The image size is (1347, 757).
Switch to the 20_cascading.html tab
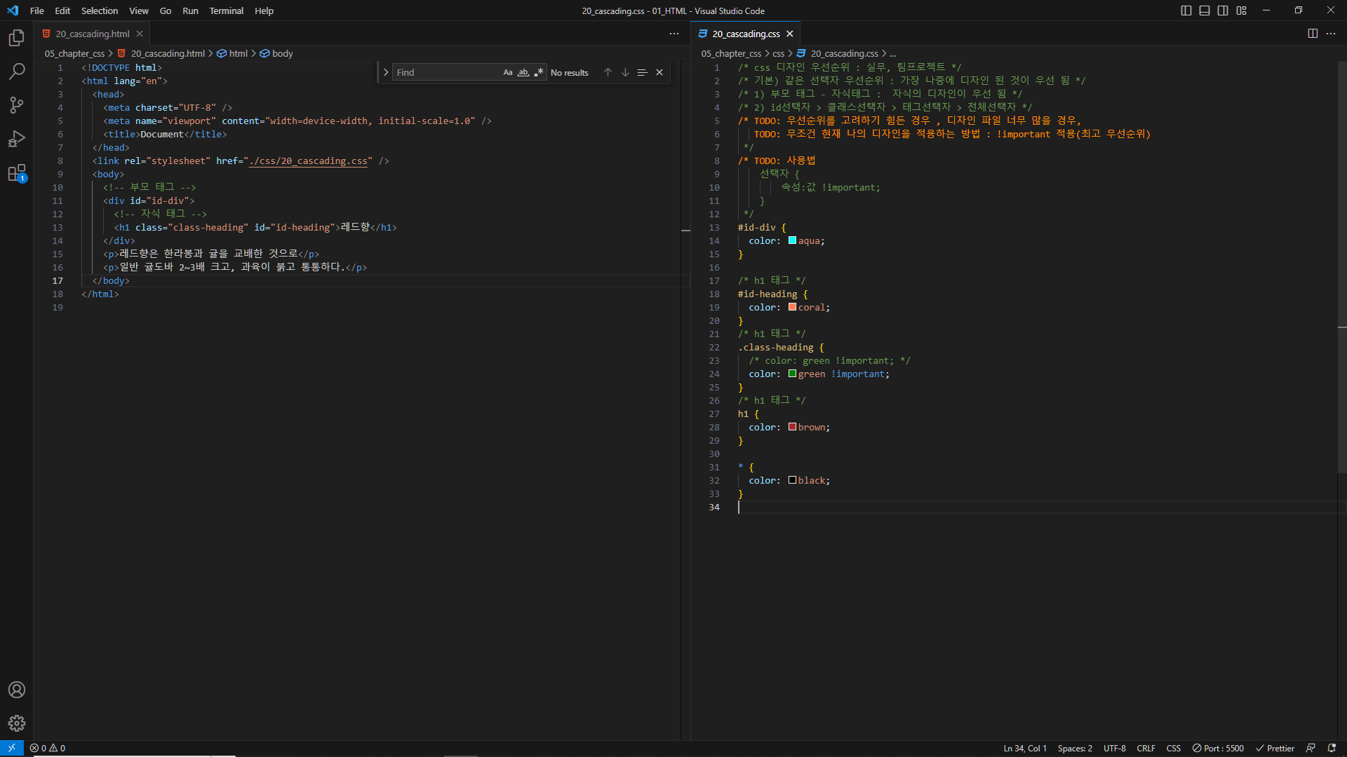pyautogui.click(x=92, y=34)
